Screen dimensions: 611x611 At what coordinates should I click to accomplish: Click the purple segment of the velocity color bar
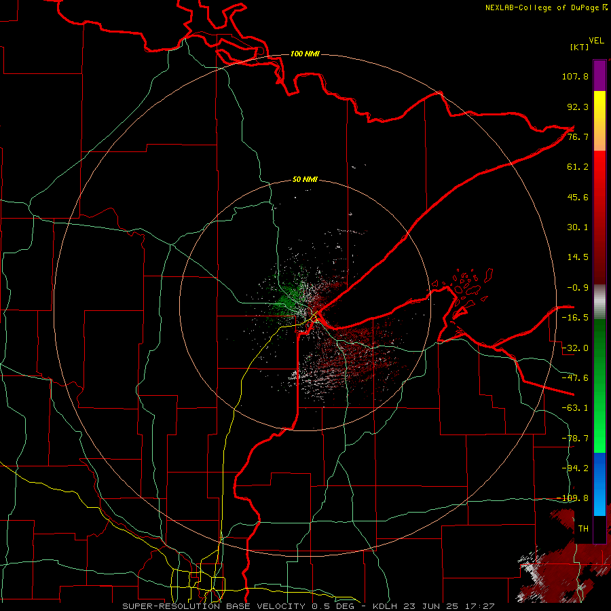(599, 76)
